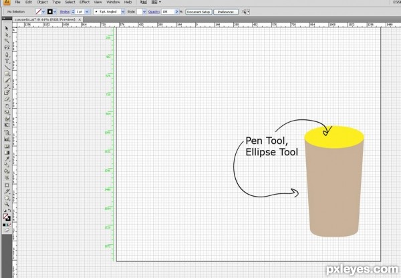Open stroke weight dropdown arrow
Screen dimensions: 401x278
(x=87, y=12)
